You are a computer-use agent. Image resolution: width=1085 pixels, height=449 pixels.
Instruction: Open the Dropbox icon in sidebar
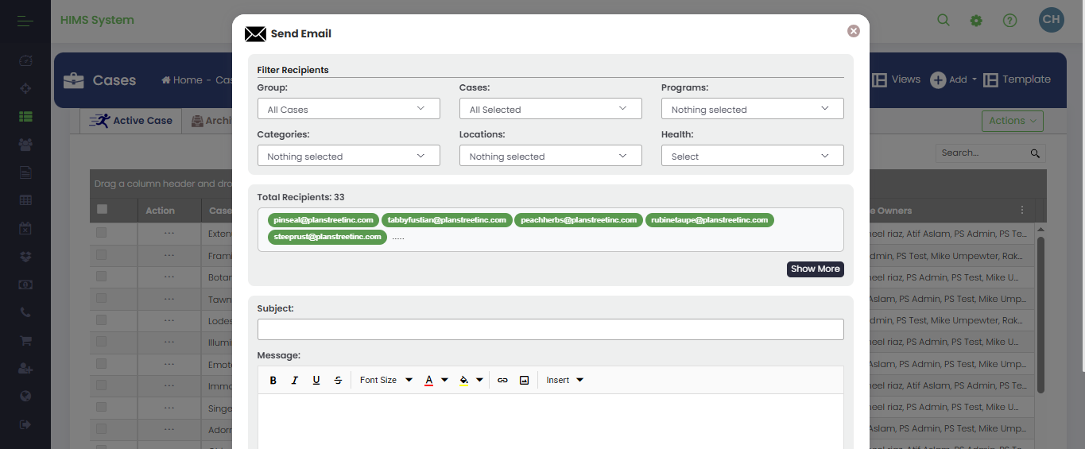[x=25, y=256]
